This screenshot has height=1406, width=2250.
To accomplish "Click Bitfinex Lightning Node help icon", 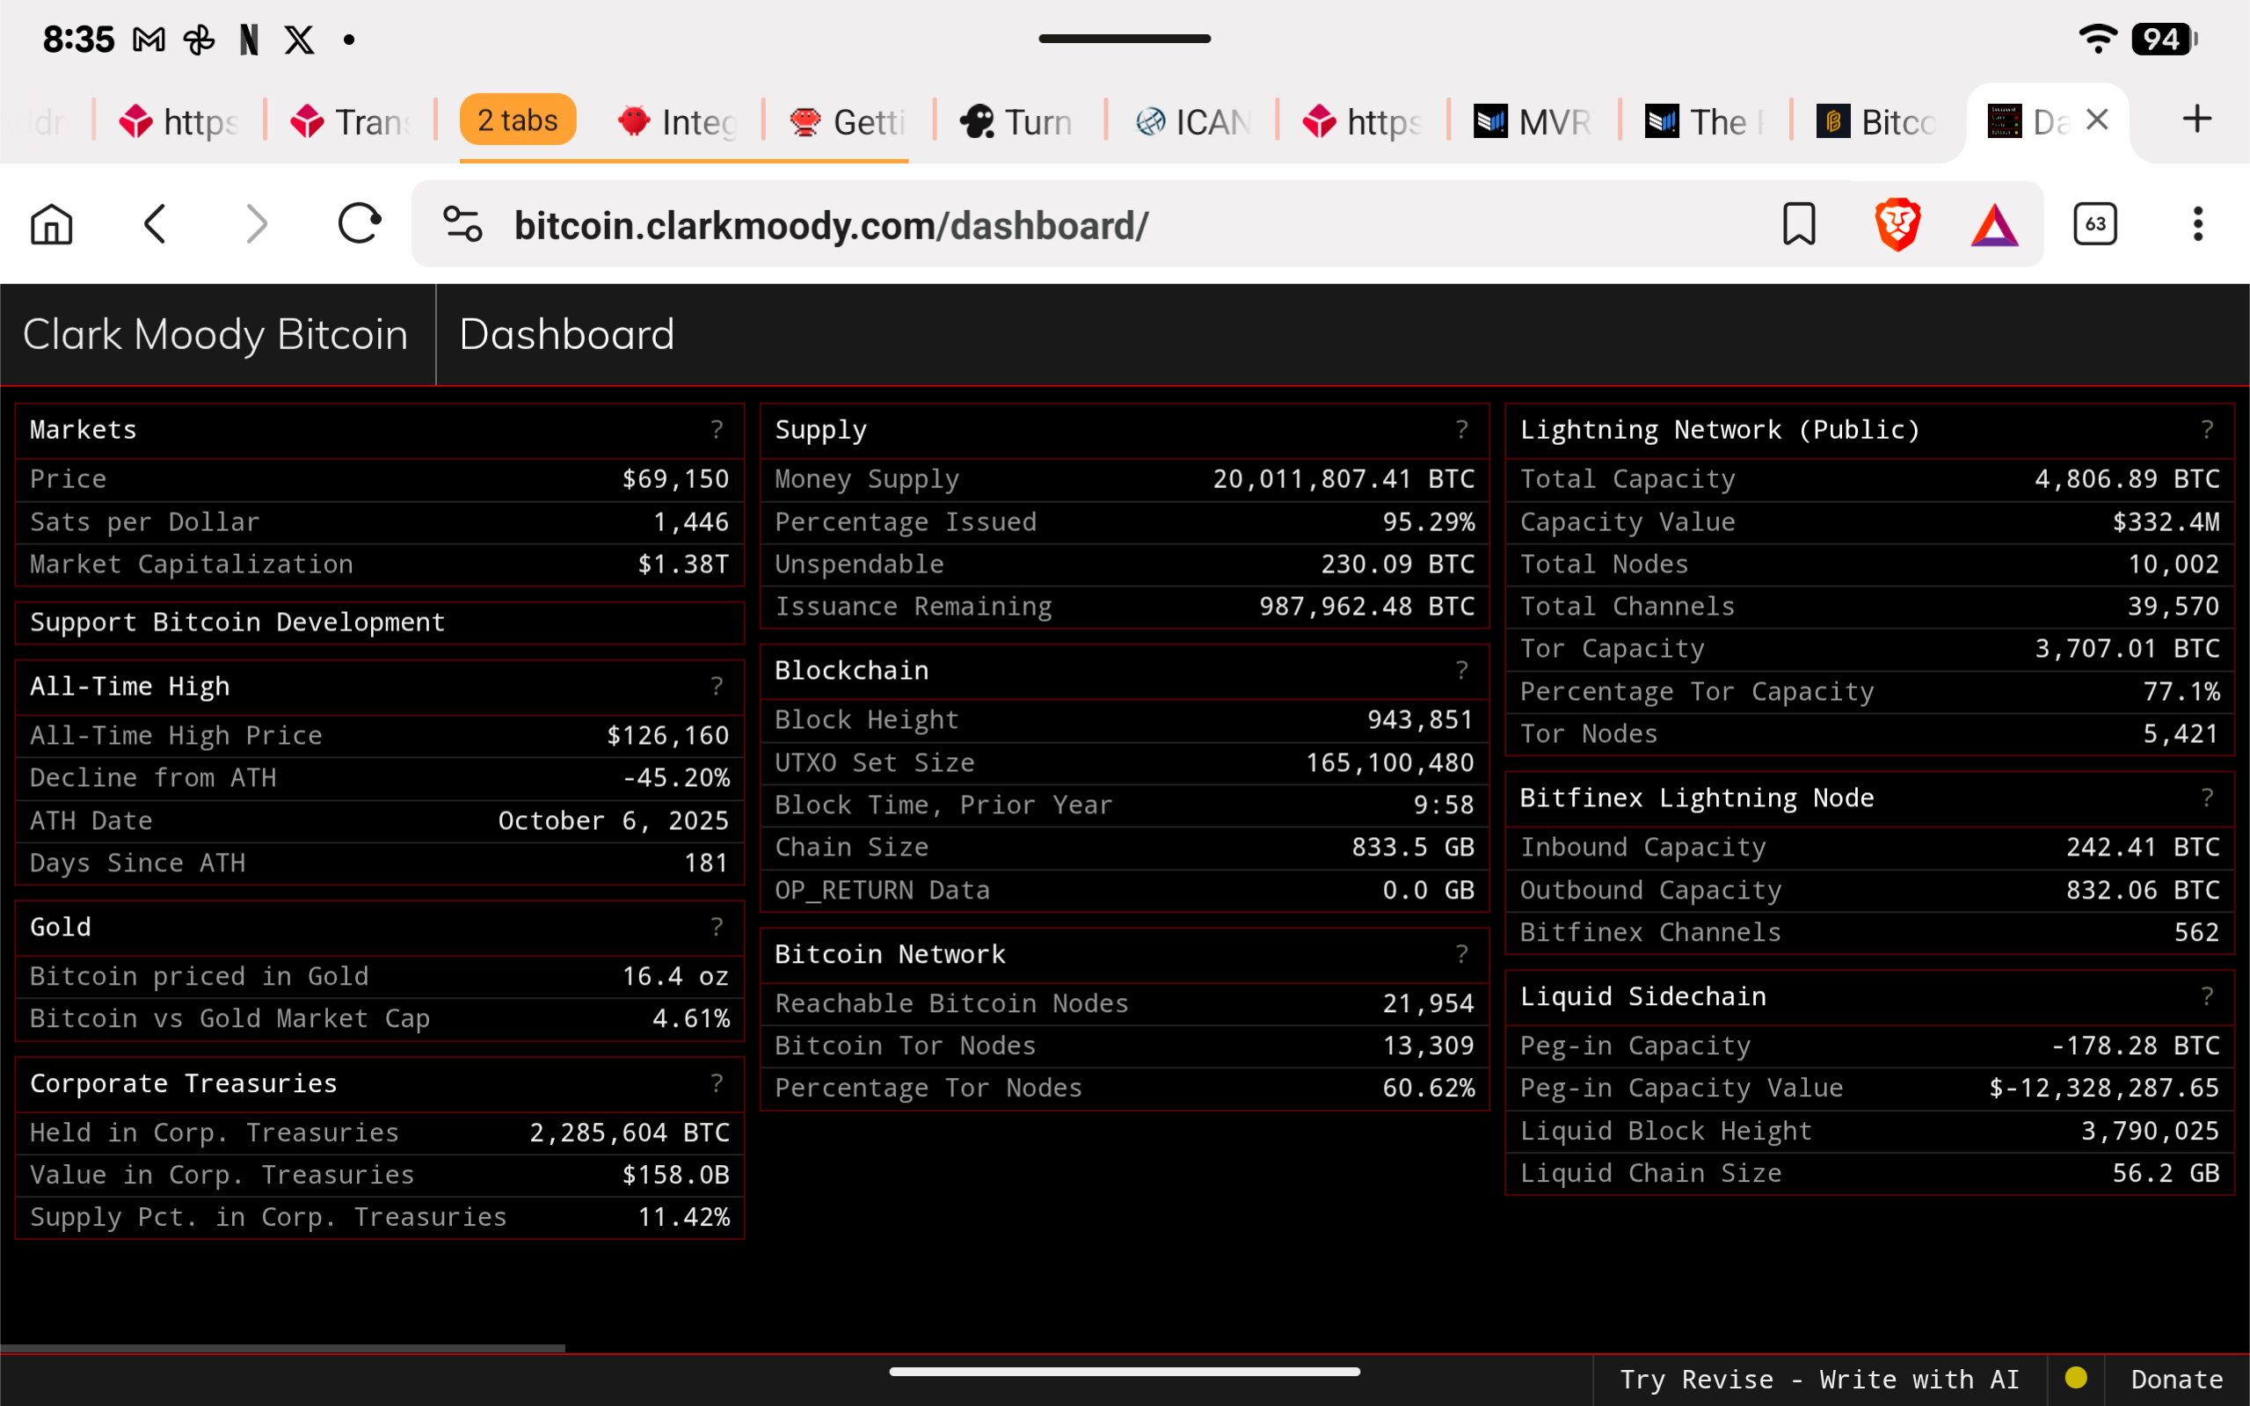I will 2208,798.
